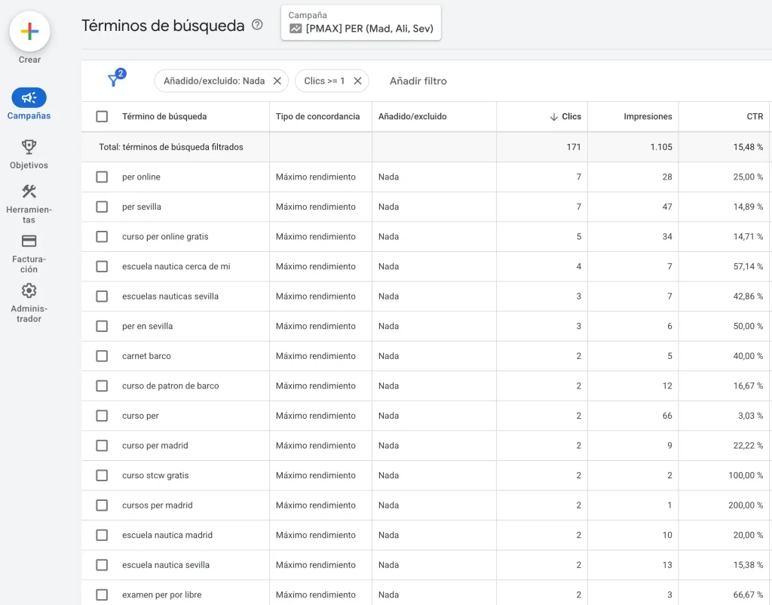
Task: Sort by the CTR column header
Action: 754,116
